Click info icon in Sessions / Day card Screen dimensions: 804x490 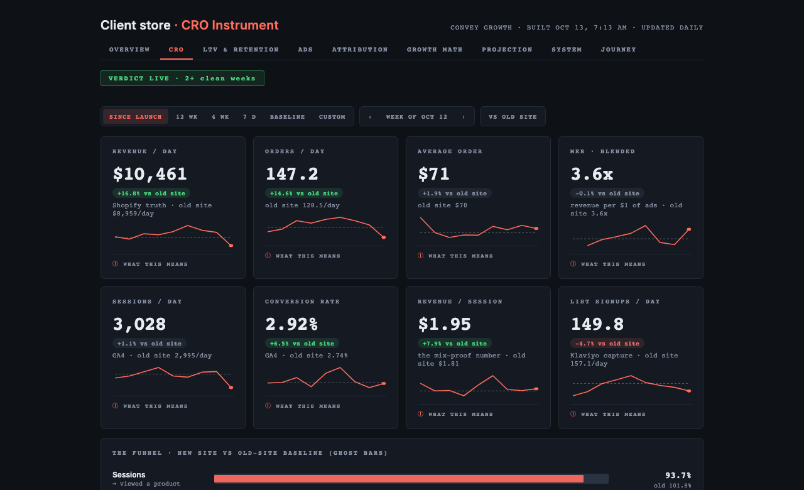(x=115, y=406)
